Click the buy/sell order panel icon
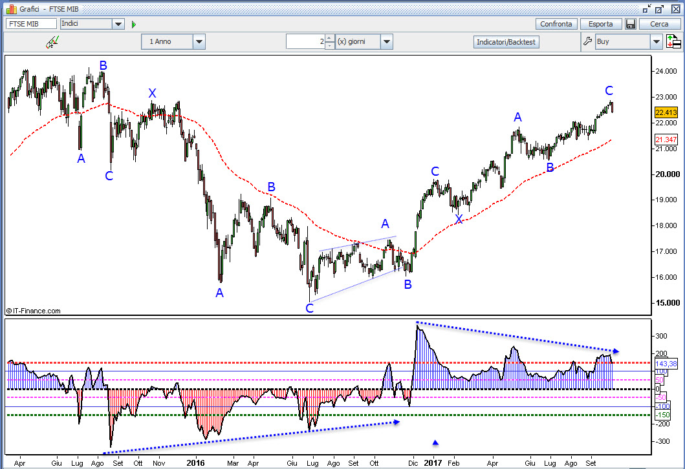This screenshot has height=469, width=685. [673, 41]
